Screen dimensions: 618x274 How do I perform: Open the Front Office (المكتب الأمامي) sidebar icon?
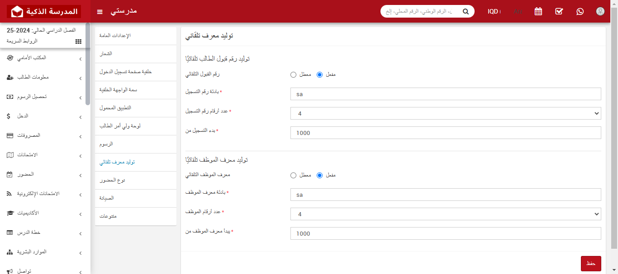pos(10,58)
